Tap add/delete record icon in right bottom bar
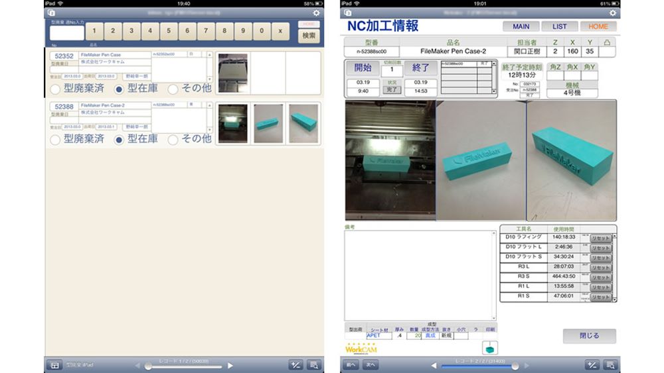The width and height of the screenshot is (664, 373). (592, 366)
